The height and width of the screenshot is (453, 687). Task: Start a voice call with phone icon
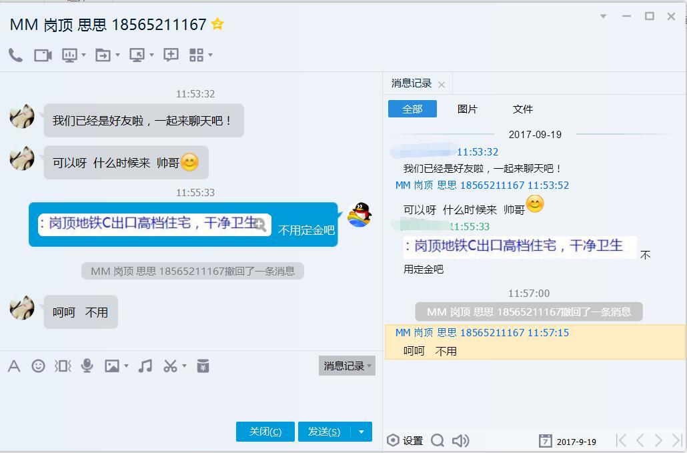[x=16, y=55]
